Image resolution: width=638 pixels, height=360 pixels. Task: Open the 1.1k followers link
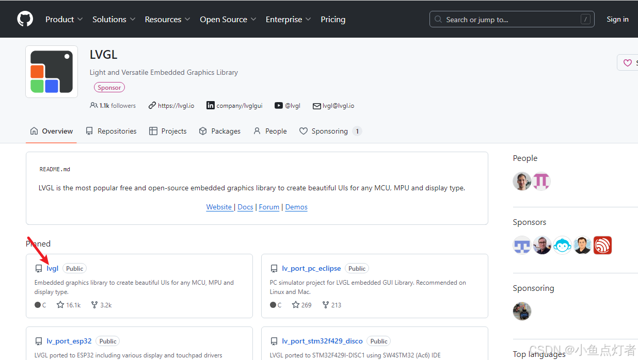pos(118,105)
